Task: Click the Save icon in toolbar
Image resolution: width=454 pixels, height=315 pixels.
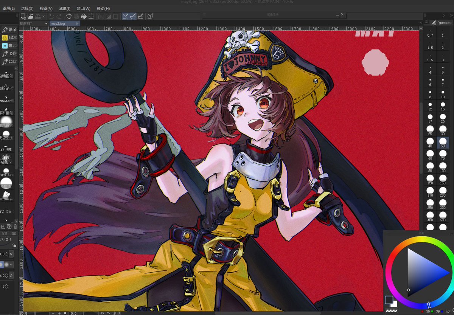Action: pos(38,16)
